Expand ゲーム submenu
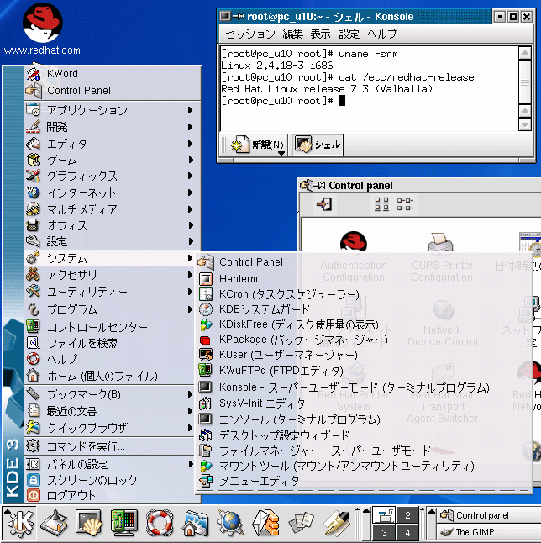The width and height of the screenshot is (541, 543). pyautogui.click(x=112, y=160)
